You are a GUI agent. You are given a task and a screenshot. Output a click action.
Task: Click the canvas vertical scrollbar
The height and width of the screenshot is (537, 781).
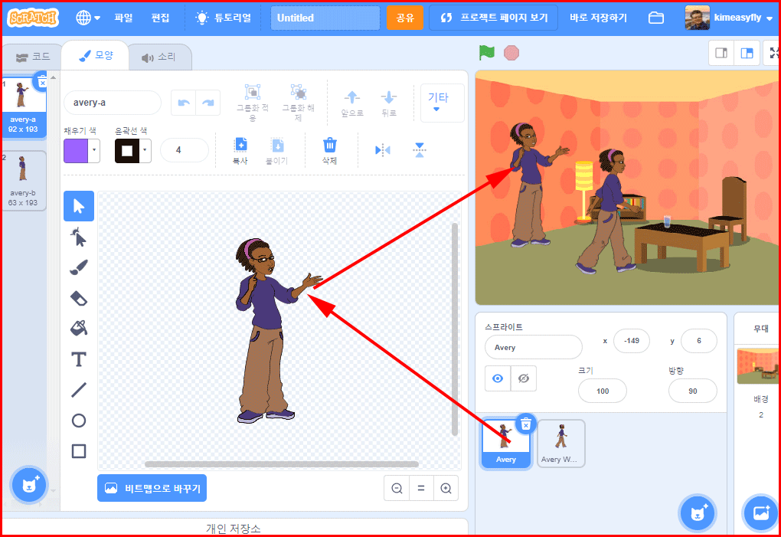454,329
